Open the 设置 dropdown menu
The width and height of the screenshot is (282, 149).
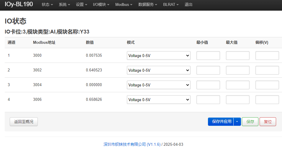pyautogui.click(x=81, y=5)
